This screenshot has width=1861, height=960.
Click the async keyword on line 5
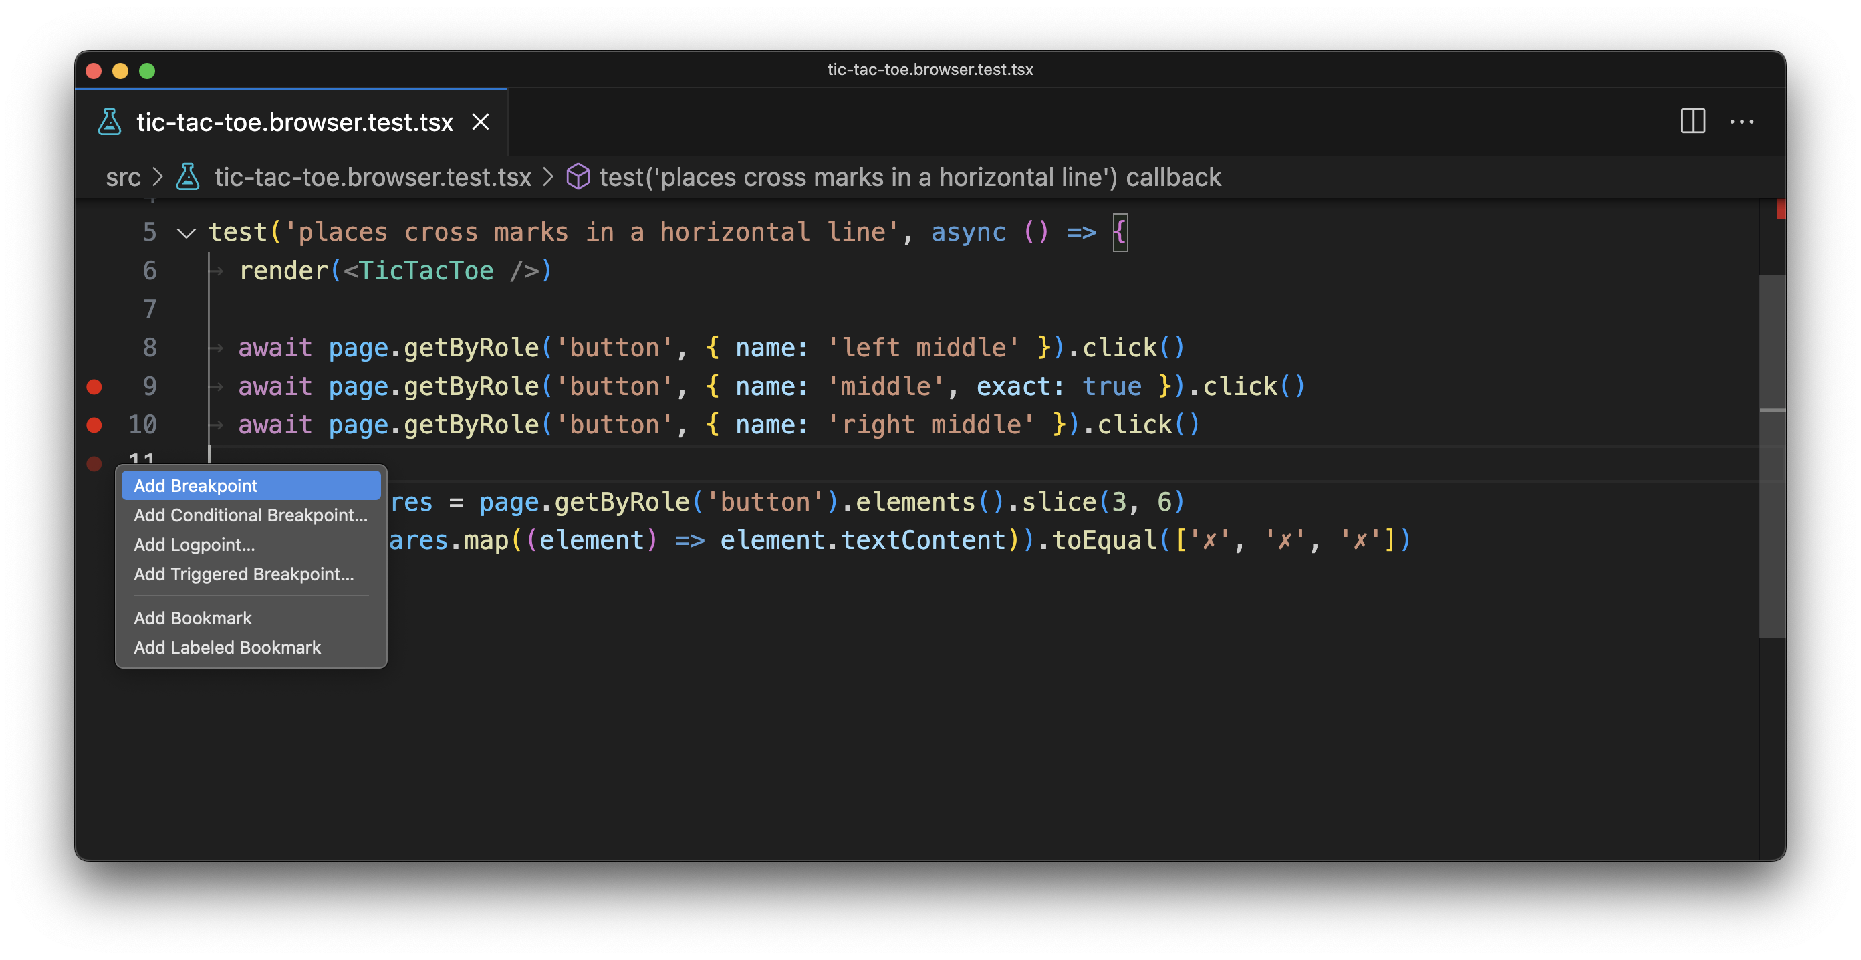click(x=968, y=233)
